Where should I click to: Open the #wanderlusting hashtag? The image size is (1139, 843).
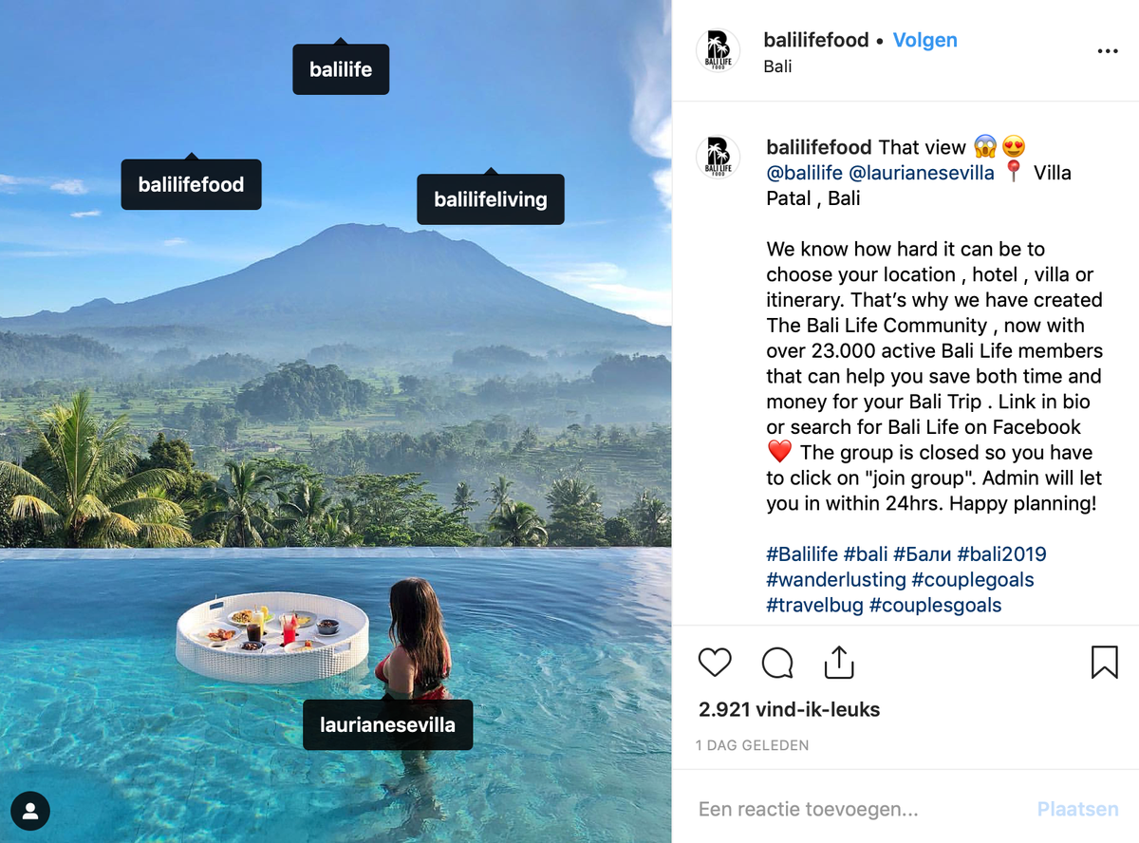pos(835,580)
